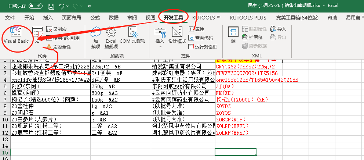The image size is (364, 160).
Task: Select red cell Z0YQS
Action: [x=236, y=113]
